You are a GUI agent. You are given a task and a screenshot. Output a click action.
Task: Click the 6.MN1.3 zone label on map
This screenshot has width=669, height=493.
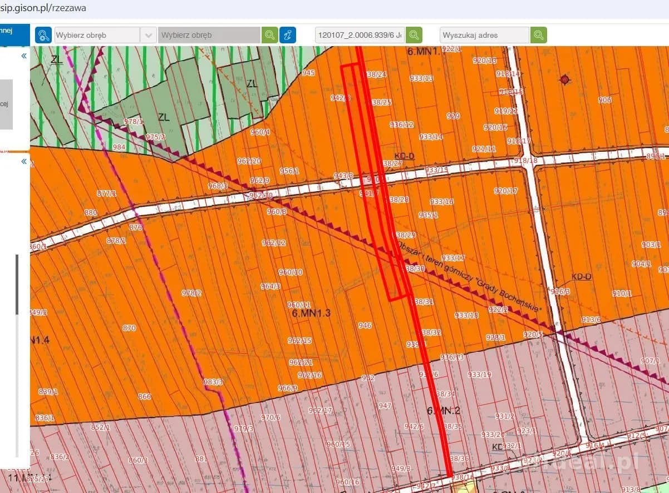point(311,313)
